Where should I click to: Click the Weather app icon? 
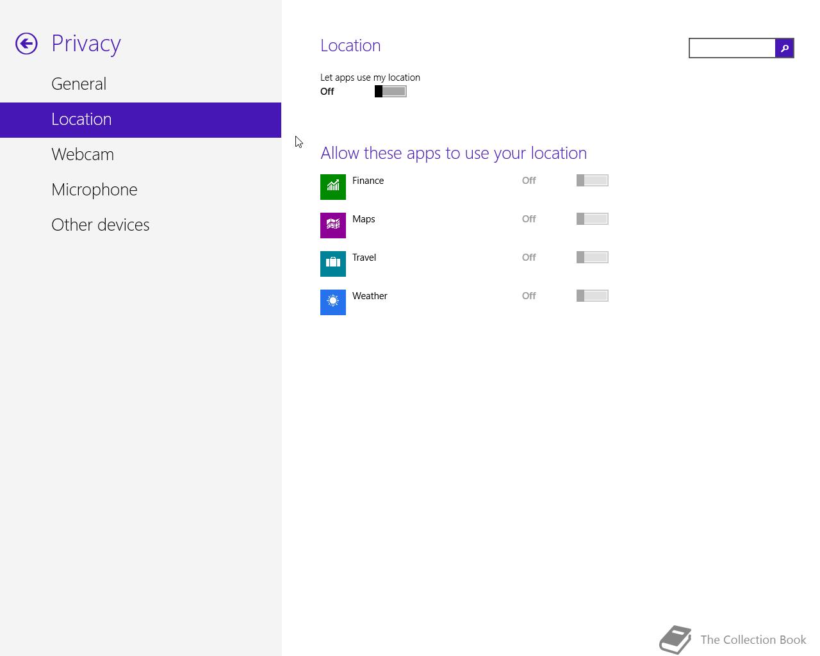pos(333,302)
